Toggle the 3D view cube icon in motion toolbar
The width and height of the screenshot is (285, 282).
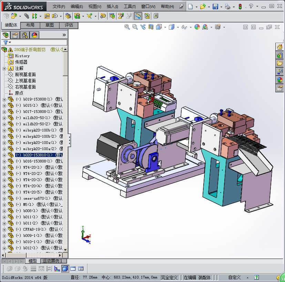(x=65, y=269)
